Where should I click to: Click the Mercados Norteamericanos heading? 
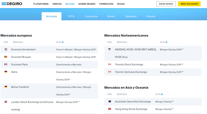pyautogui.click(x=126, y=36)
